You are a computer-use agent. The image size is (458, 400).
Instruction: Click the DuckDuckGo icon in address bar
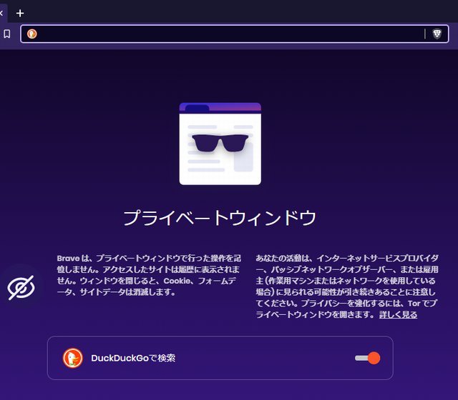(x=31, y=34)
